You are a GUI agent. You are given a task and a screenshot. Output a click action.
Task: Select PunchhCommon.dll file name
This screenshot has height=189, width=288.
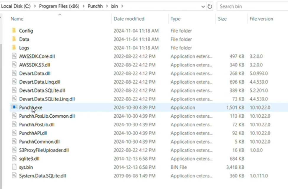[39, 142]
